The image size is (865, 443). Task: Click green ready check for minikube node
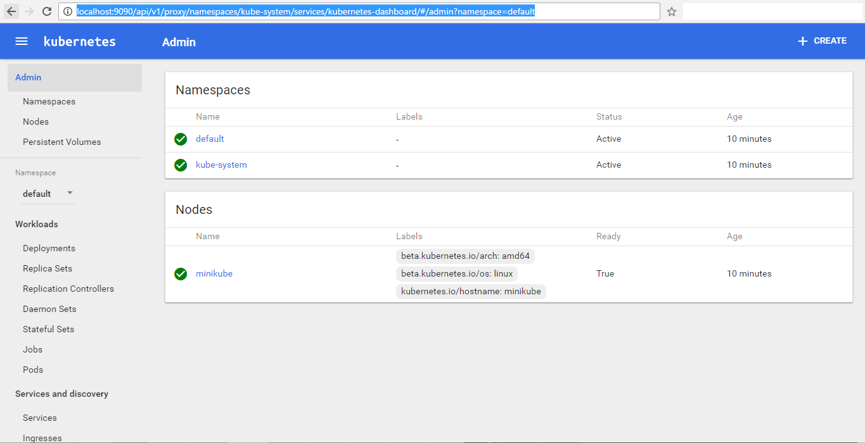[x=181, y=274]
